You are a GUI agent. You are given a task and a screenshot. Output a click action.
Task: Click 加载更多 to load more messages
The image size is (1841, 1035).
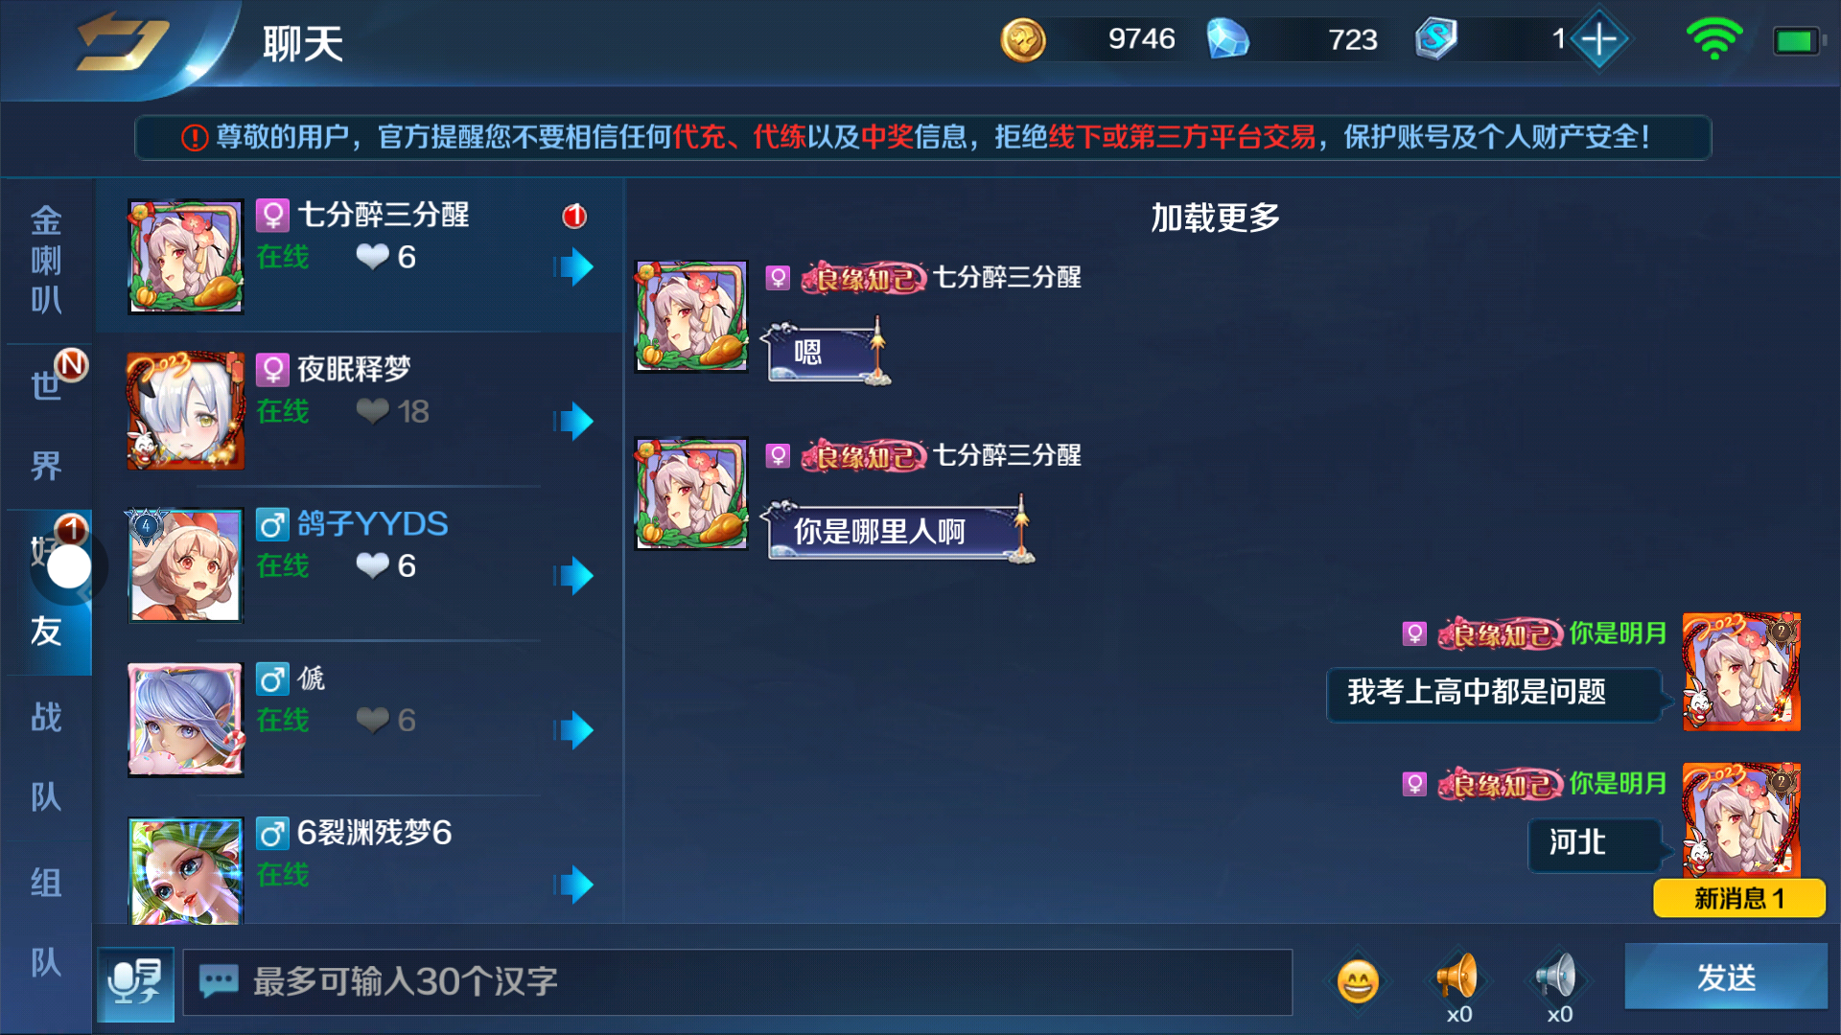pos(1215,218)
